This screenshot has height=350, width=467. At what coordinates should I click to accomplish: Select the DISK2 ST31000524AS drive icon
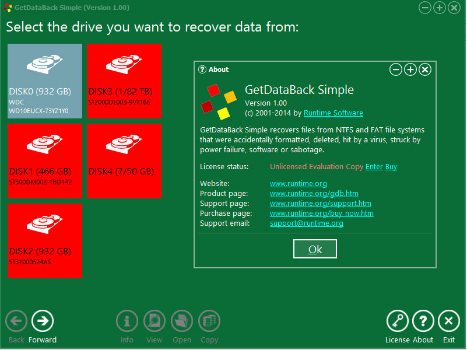(44, 240)
